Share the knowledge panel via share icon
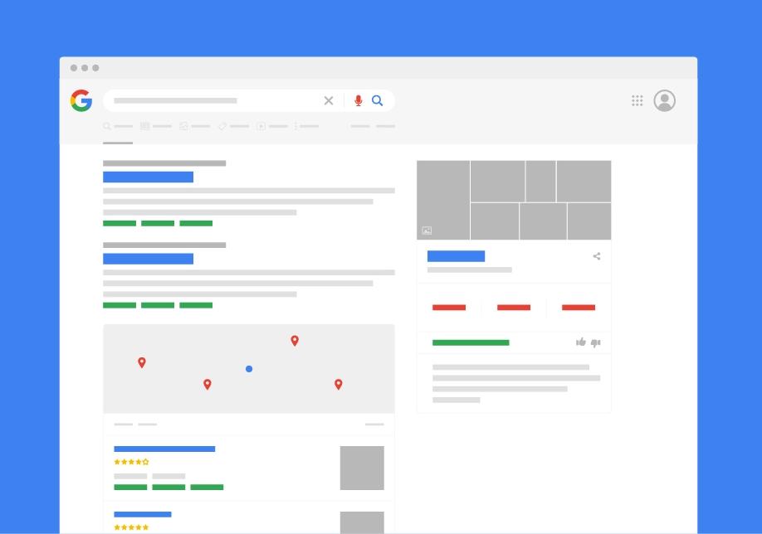This screenshot has height=534, width=762. click(597, 256)
